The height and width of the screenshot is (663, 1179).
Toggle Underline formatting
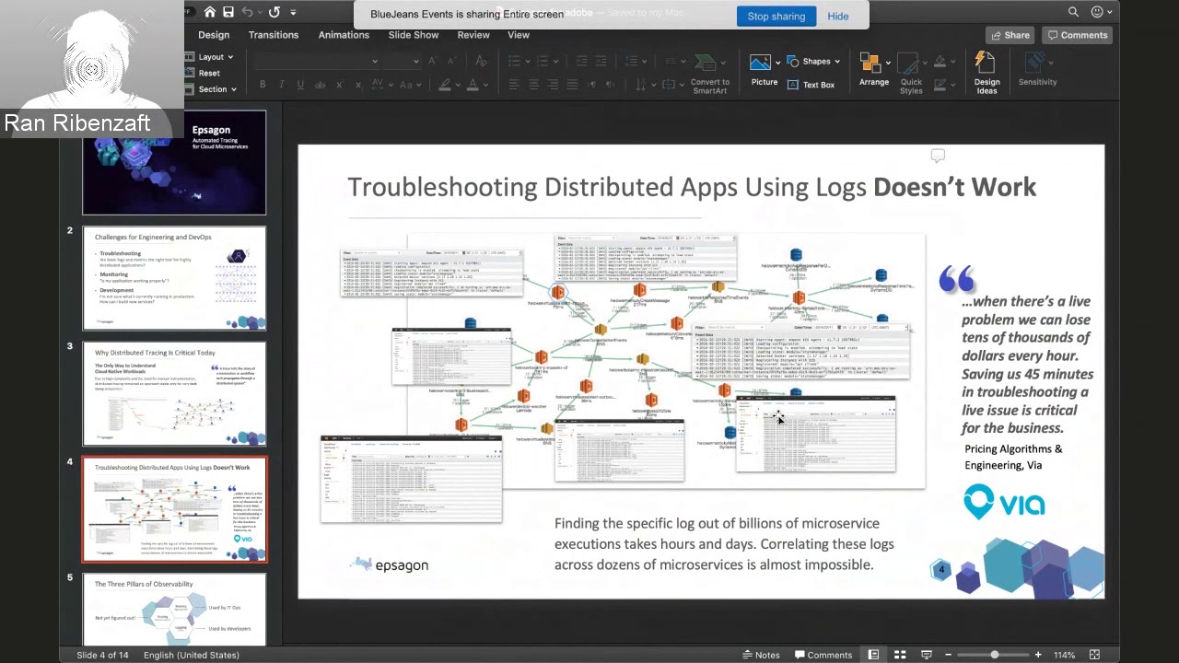point(300,85)
